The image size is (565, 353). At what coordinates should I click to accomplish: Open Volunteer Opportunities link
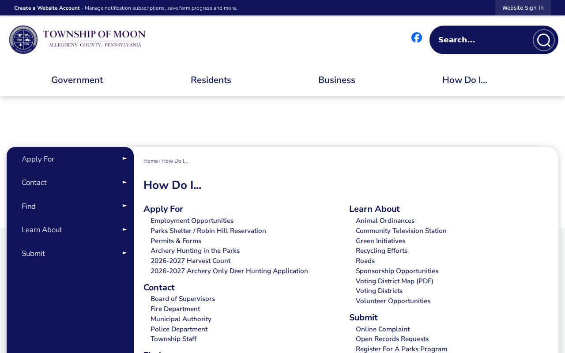click(393, 301)
